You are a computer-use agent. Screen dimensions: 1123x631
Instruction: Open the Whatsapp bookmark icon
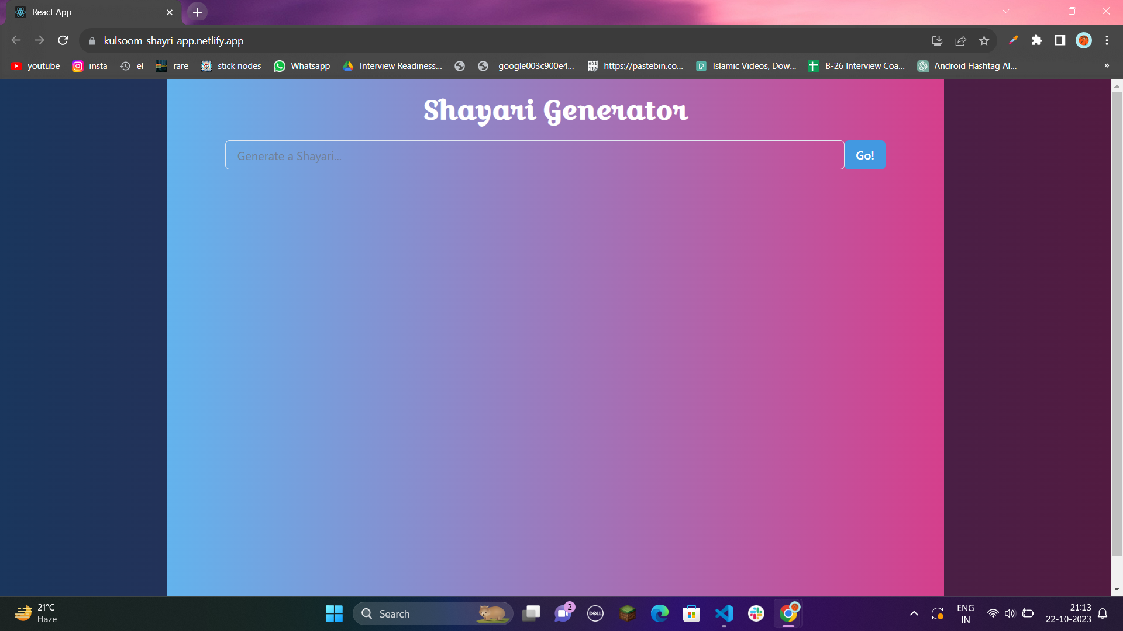[302, 66]
